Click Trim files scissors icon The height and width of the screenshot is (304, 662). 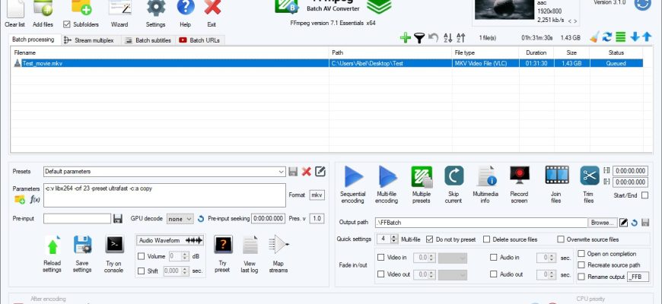point(590,176)
